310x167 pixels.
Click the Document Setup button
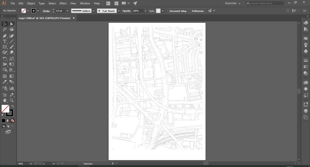pos(178,11)
